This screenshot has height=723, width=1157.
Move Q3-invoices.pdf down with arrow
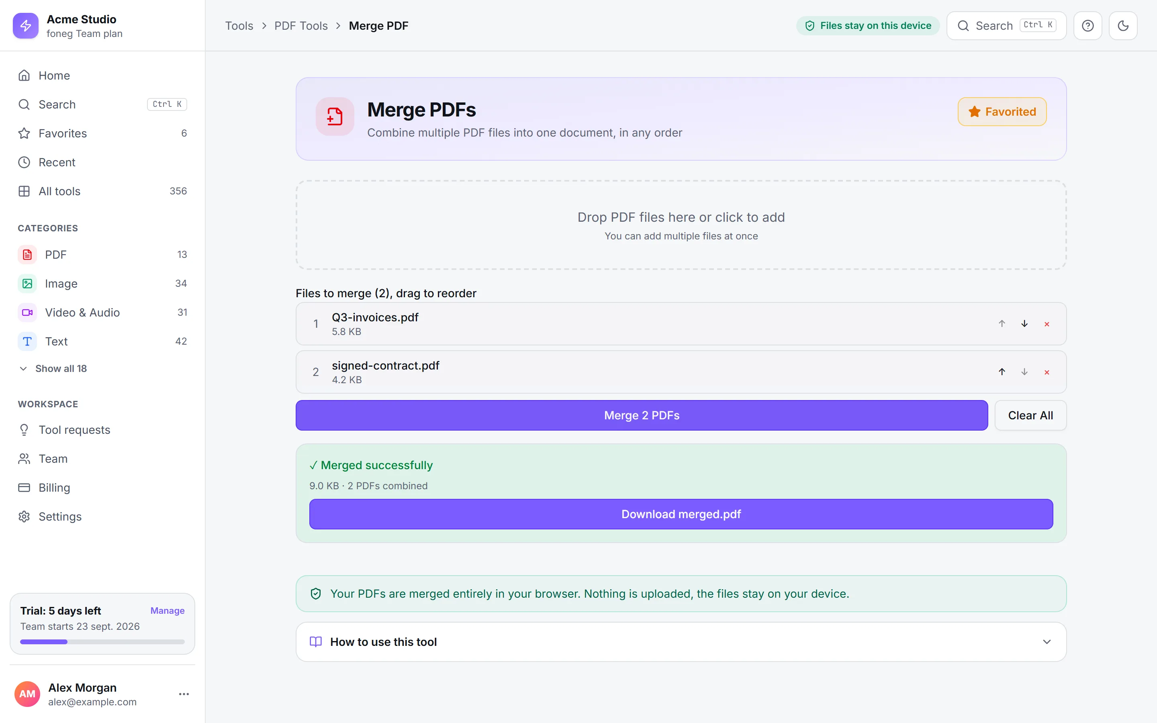(x=1024, y=324)
